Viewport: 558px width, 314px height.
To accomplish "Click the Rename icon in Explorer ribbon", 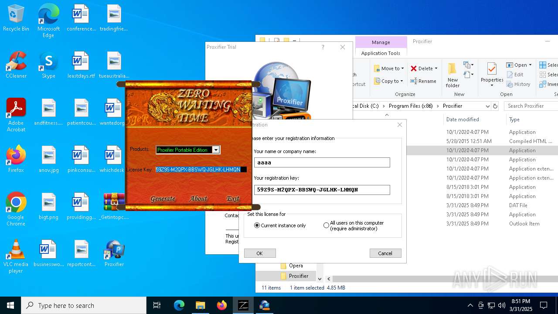I will 424,81.
